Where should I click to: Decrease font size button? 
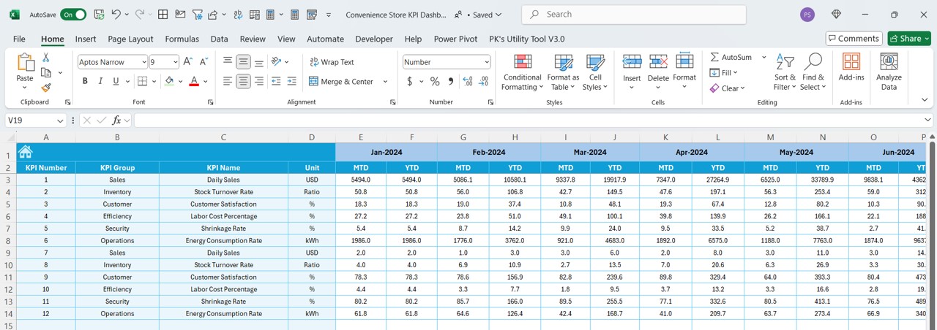[203, 62]
